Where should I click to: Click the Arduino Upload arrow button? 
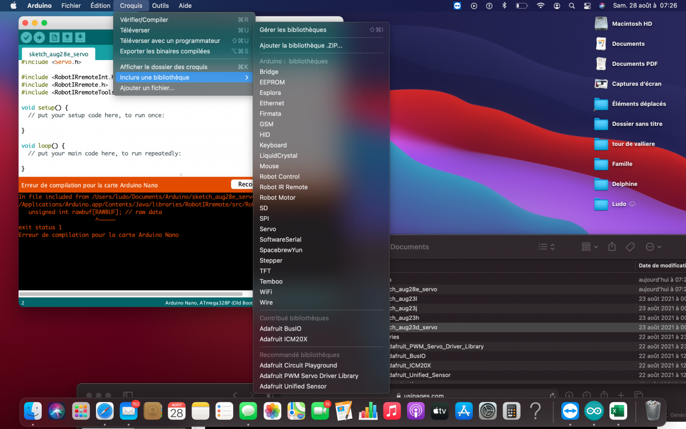39,37
